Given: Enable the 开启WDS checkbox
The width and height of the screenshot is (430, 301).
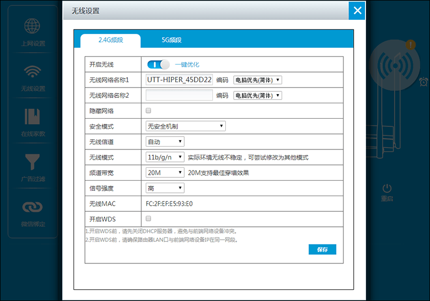Looking at the screenshot, I should click(x=148, y=218).
